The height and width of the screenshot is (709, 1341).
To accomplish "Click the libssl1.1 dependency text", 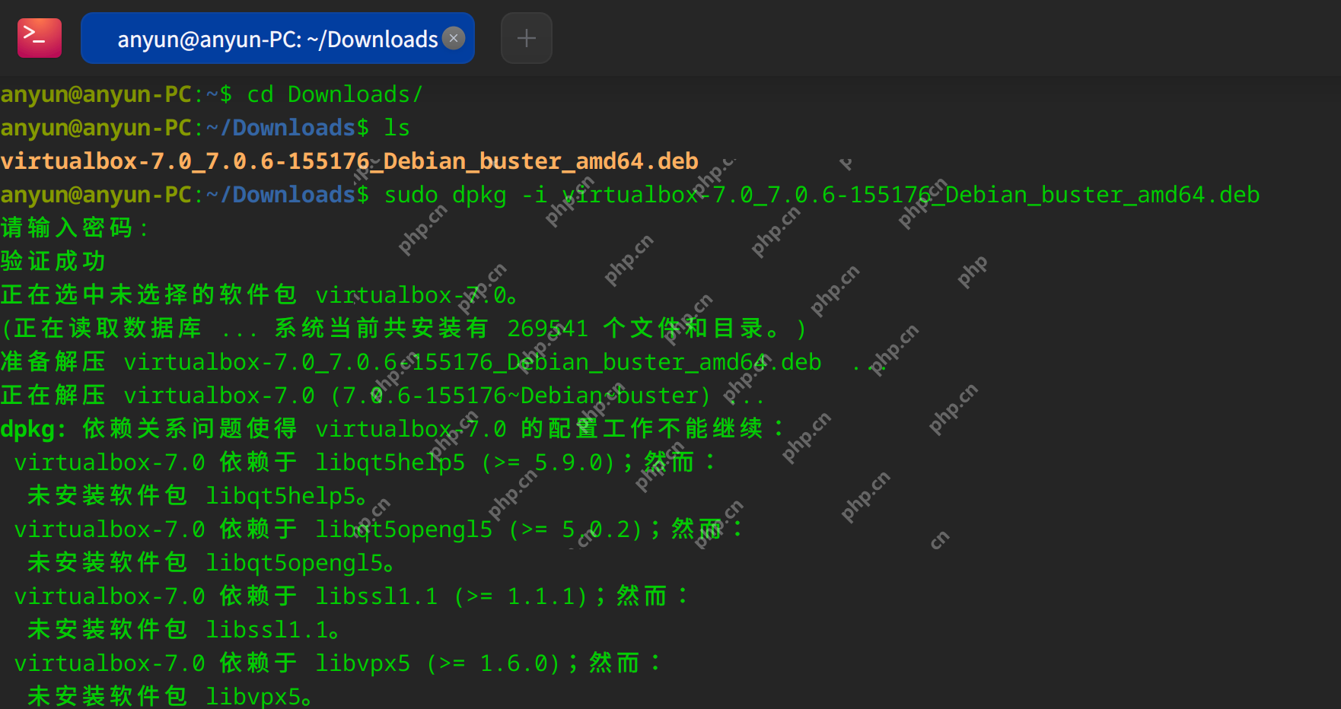I will 377,596.
